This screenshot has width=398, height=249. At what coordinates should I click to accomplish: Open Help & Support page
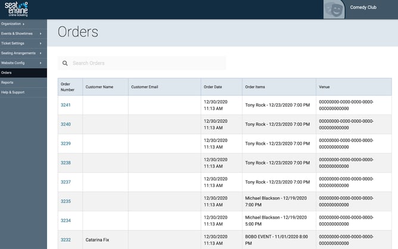[13, 92]
